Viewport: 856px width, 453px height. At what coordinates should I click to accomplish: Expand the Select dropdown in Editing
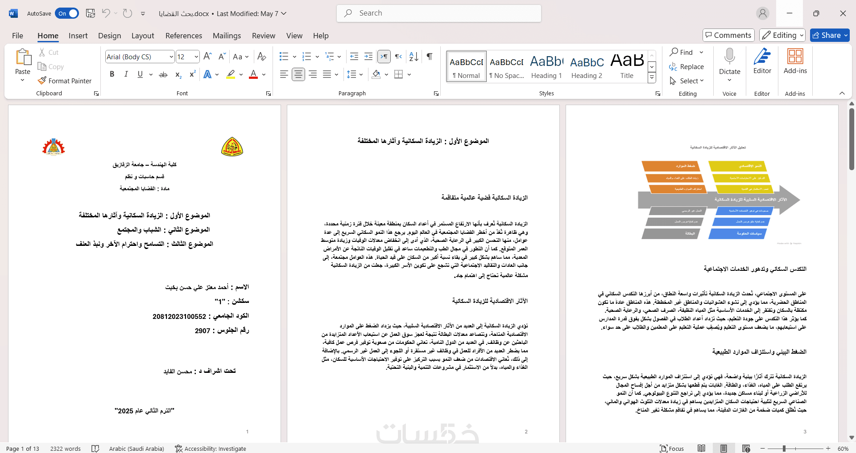click(687, 81)
